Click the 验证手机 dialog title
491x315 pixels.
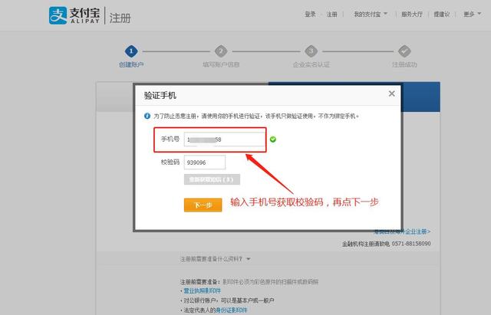[160, 95]
